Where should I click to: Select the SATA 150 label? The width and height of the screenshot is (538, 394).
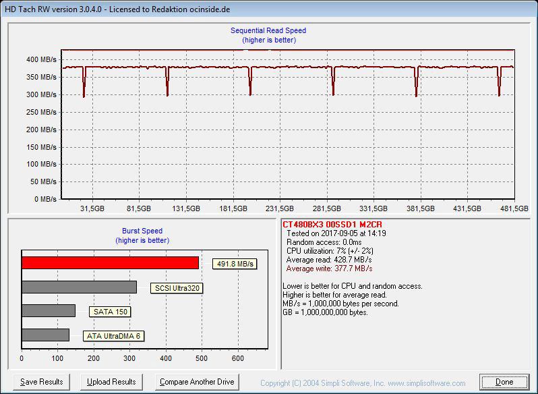coord(109,312)
